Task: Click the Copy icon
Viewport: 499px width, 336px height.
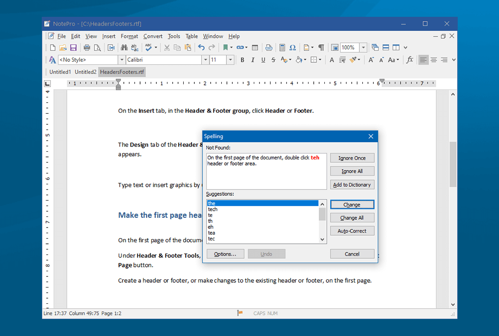Action: point(177,48)
